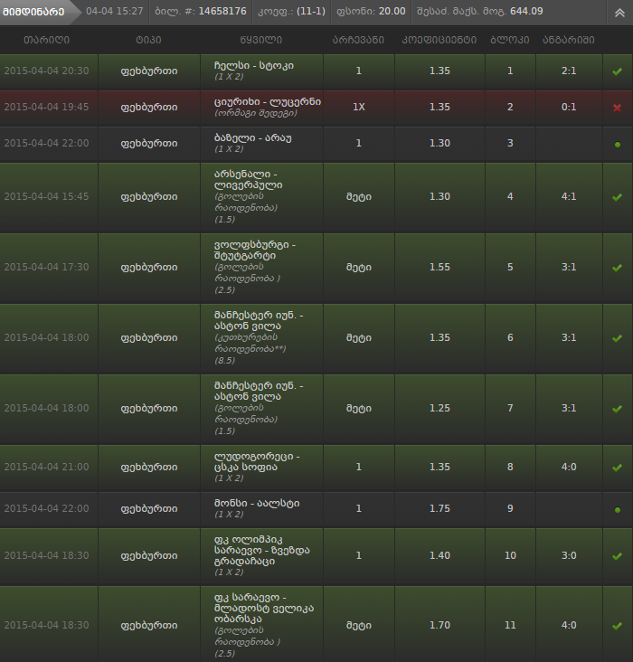Select the match ციურიხი - ლუცერნი
Viewport: 633px width, 662px height.
(268, 102)
